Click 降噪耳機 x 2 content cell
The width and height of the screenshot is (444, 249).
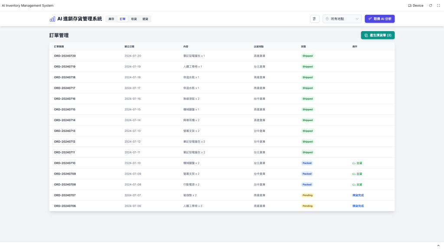click(191, 120)
